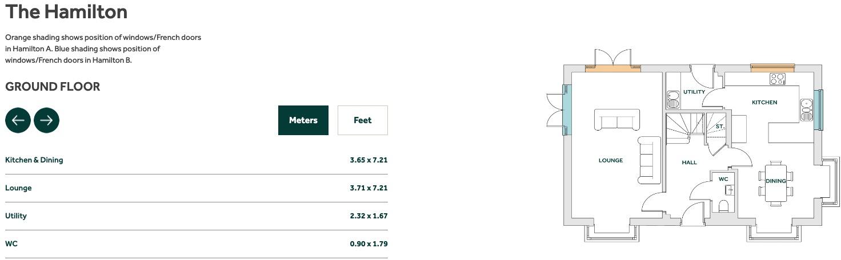Click the blue shaded kitchen window
This screenshot has height=260, width=841.
pos(818,109)
